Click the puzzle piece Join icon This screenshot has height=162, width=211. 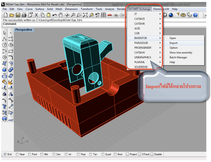(x=4, y=82)
